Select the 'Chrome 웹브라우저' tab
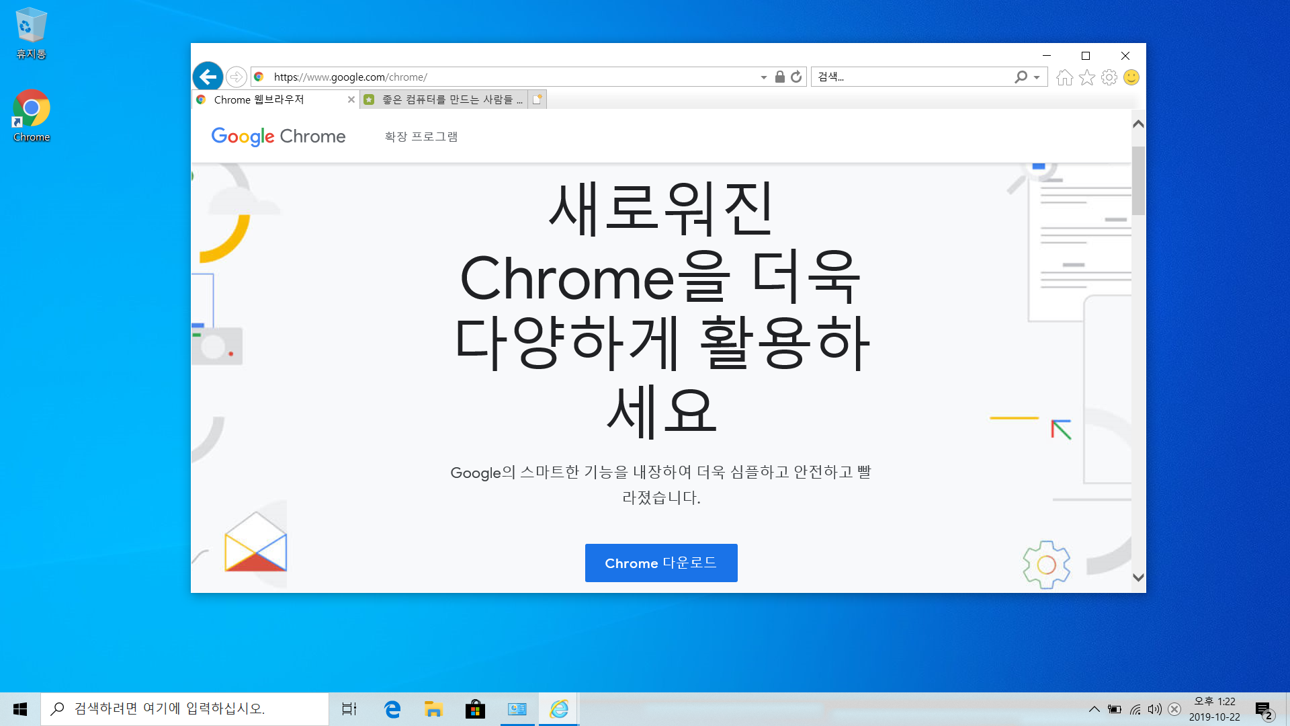Image resolution: width=1290 pixels, height=726 pixels. point(275,99)
